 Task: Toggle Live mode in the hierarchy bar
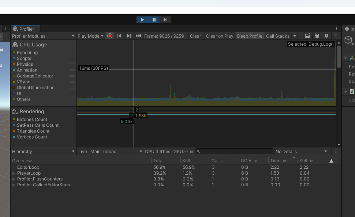[x=82, y=151]
